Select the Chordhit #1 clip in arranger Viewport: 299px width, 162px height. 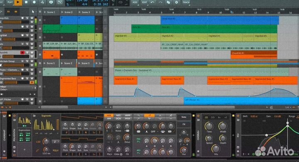tap(254, 55)
